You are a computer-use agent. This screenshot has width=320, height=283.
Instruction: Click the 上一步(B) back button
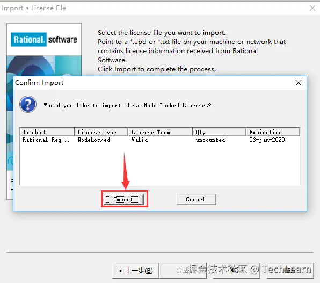coord(136,271)
